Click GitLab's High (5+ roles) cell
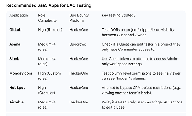192x116 pixels. pyautogui.click(x=50, y=30)
